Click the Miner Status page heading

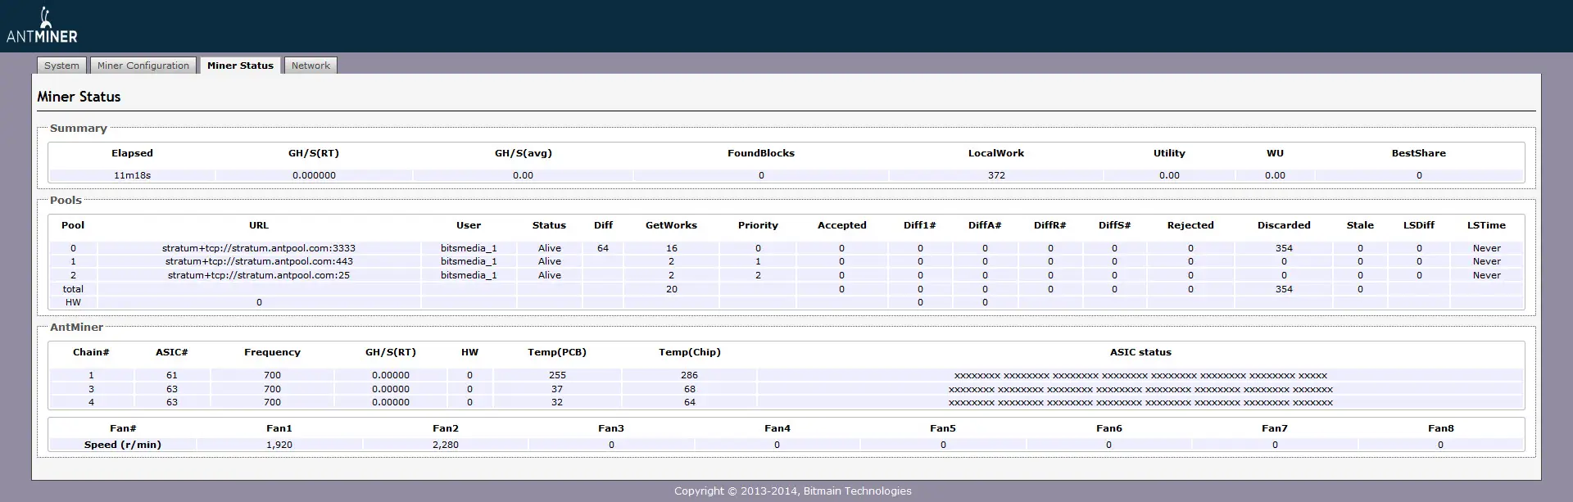[79, 97]
